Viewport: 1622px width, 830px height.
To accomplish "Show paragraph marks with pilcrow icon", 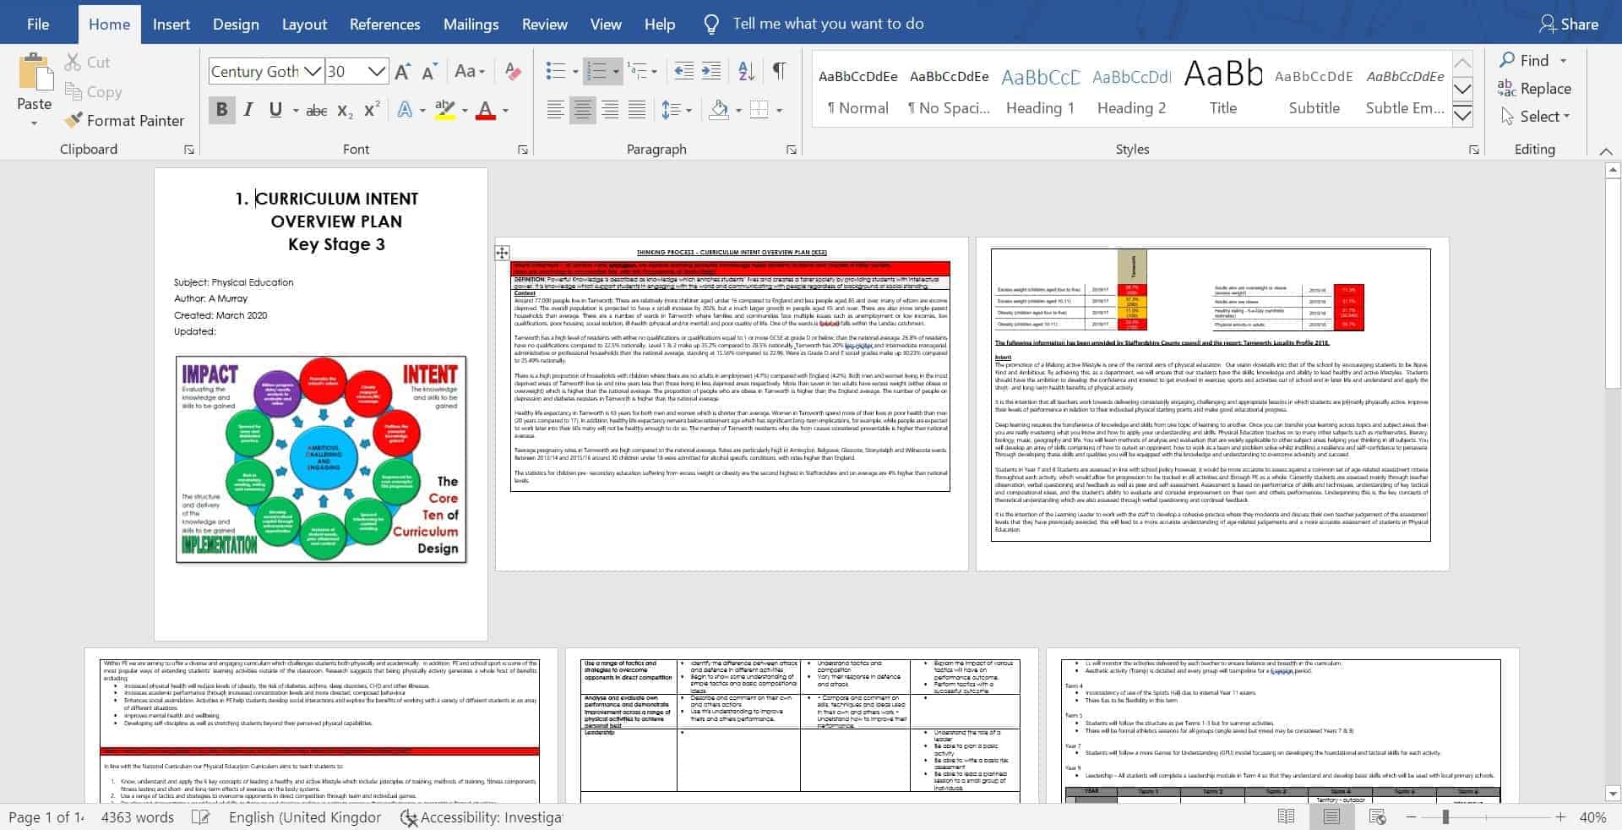I will pyautogui.click(x=779, y=72).
